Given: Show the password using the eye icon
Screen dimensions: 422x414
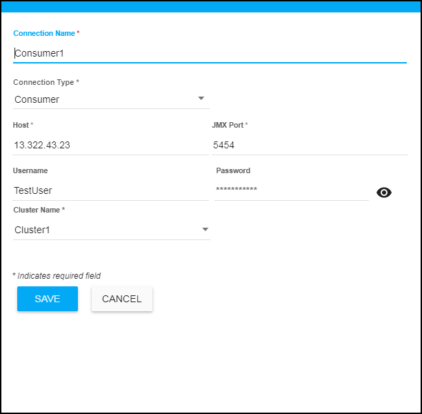Looking at the screenshot, I should (384, 193).
